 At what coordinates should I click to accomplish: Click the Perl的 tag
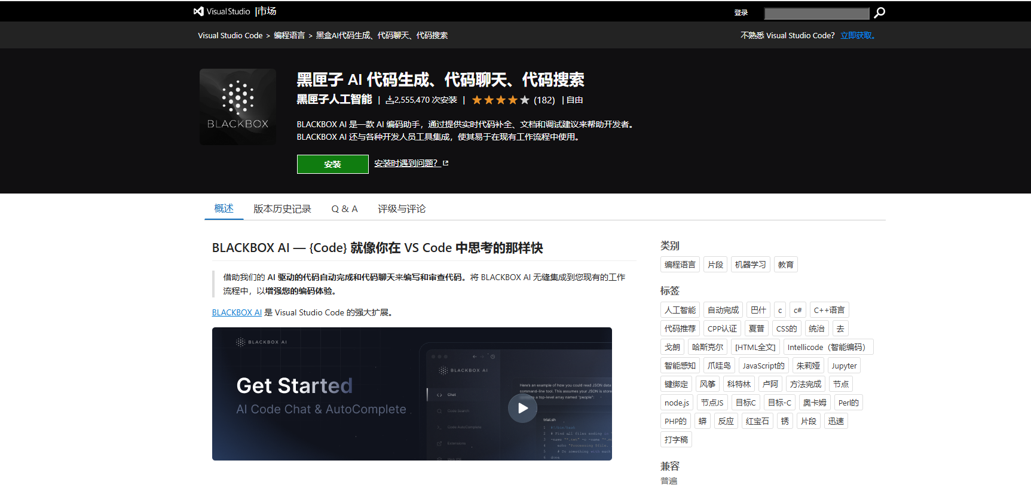(x=849, y=403)
